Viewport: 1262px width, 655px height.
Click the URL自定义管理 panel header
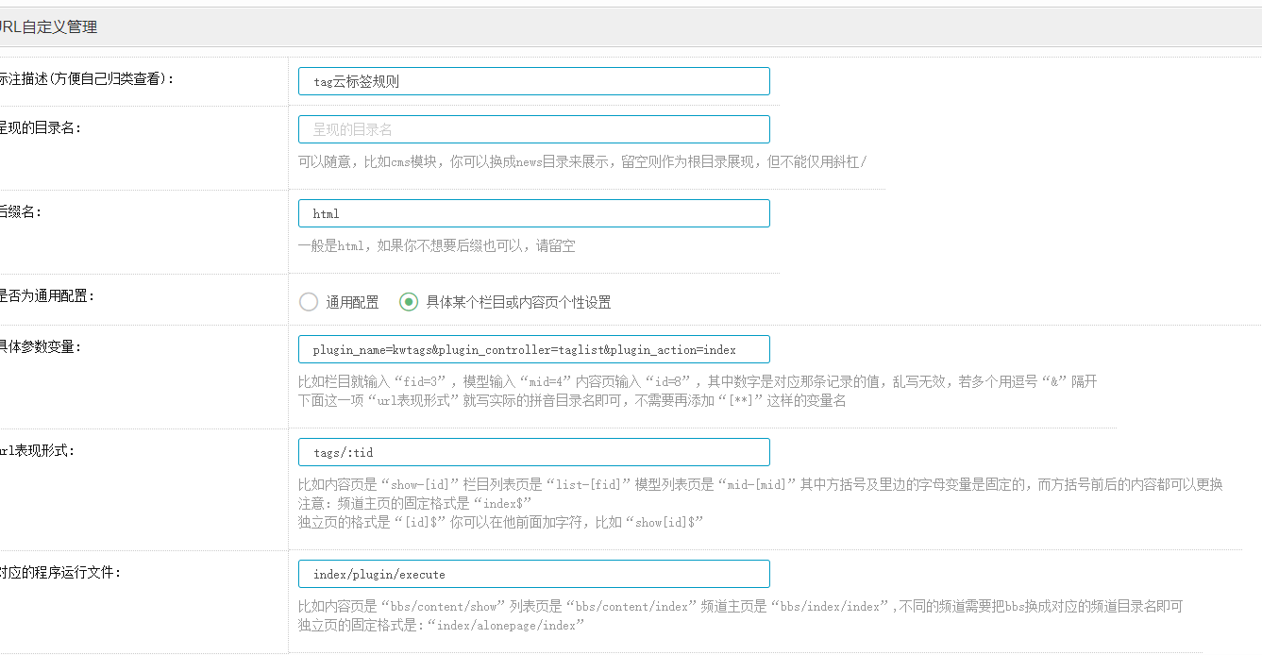coord(47,27)
